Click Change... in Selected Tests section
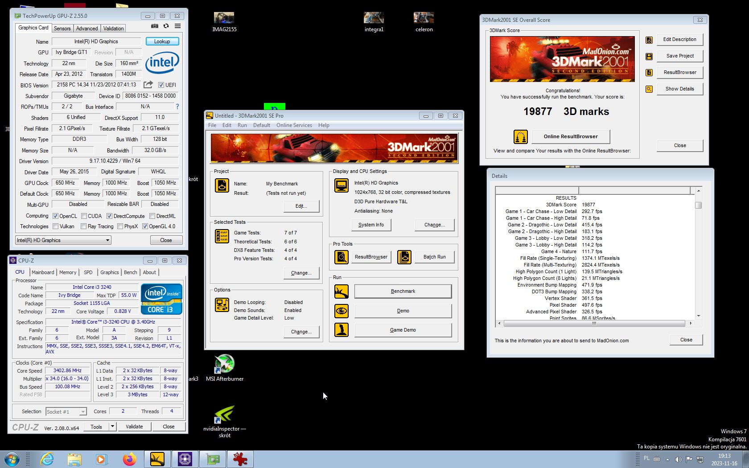The height and width of the screenshot is (468, 749). click(x=301, y=273)
